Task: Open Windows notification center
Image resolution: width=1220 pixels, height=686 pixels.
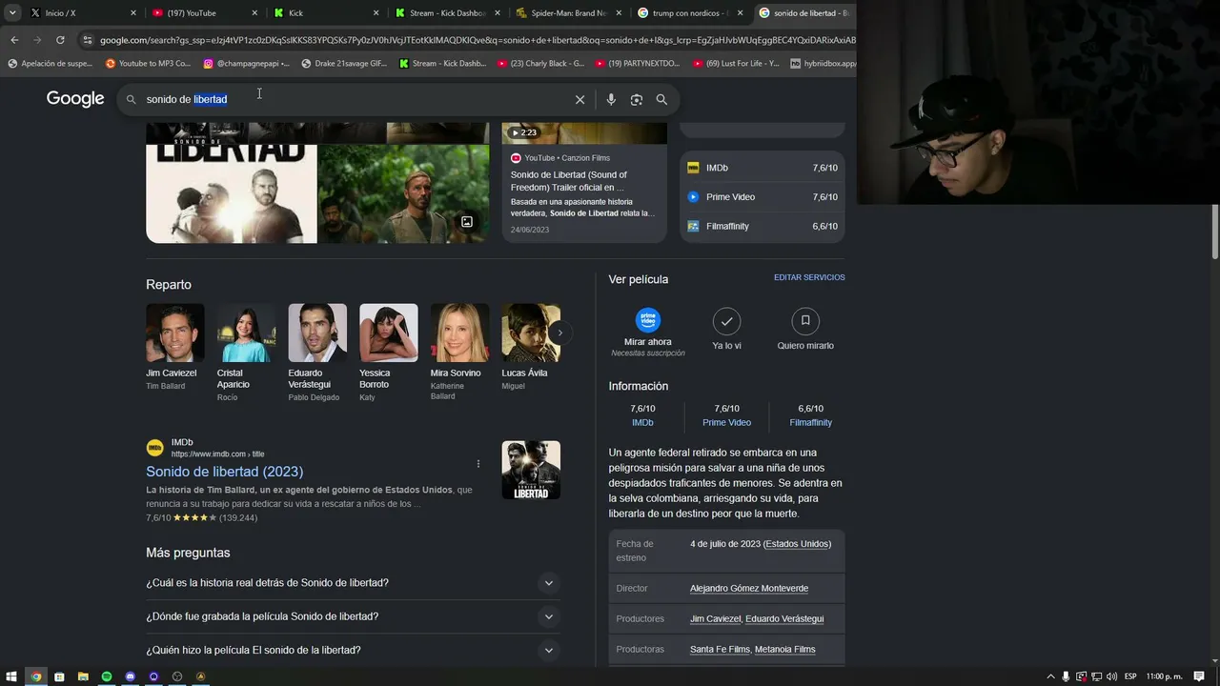Action: [x=1199, y=676]
